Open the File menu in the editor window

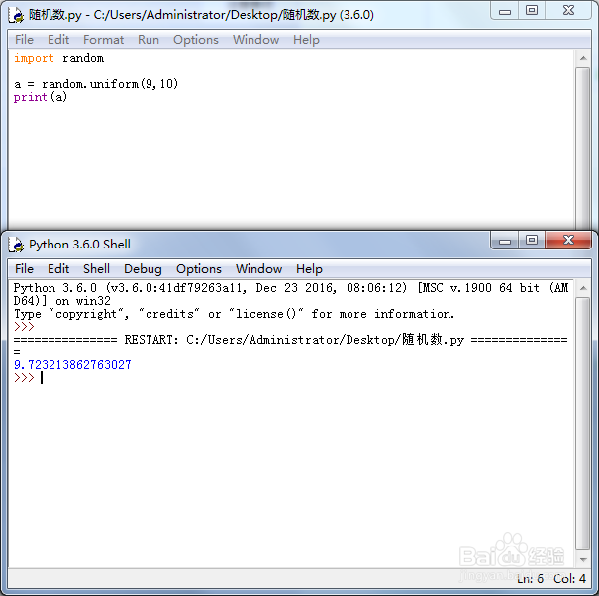(24, 40)
